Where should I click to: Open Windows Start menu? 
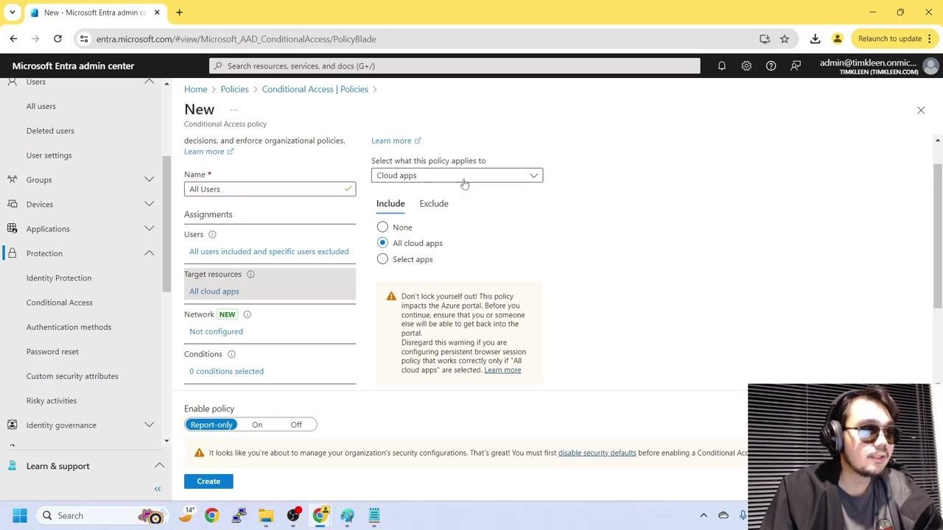coord(20,515)
